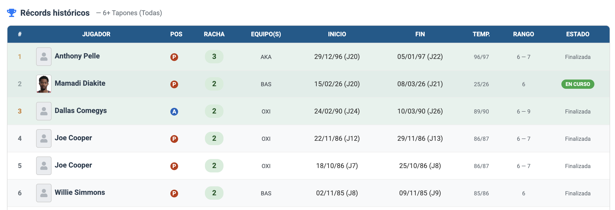Click the trophy icon beside Récords históricos
Viewport: 615px width, 210px height.
click(x=12, y=13)
